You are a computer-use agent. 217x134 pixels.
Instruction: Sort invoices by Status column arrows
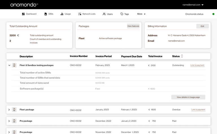click(182, 56)
